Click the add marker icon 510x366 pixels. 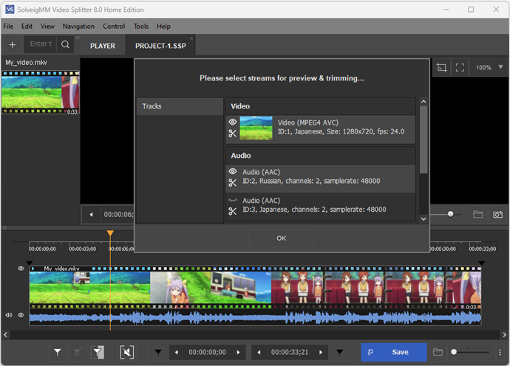[58, 352]
